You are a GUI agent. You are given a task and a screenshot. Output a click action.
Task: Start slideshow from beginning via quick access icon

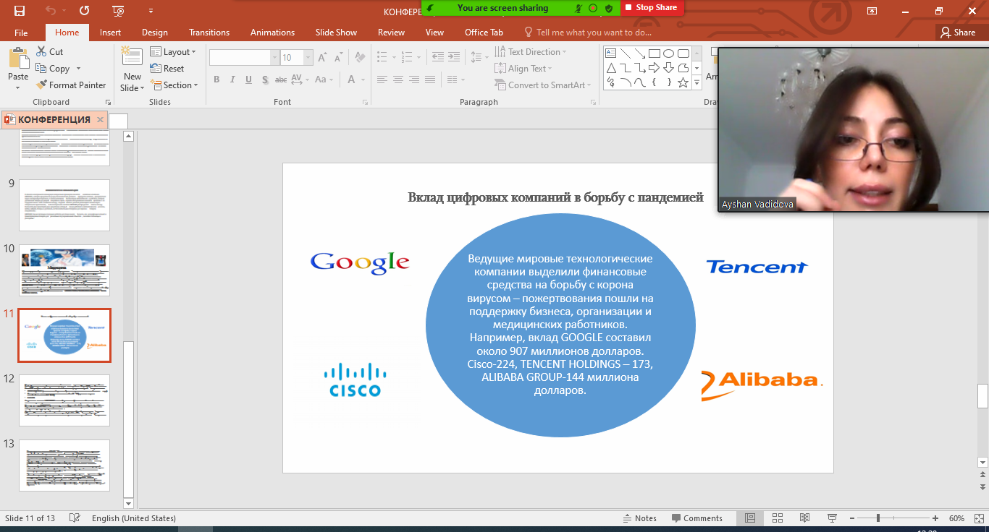(x=119, y=11)
